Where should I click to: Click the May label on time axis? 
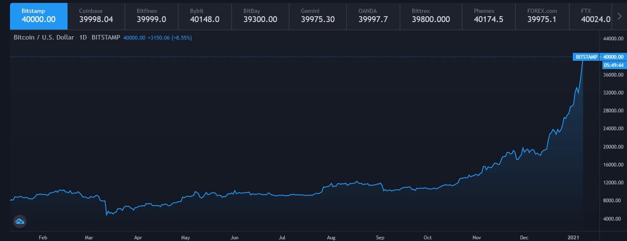[186, 237]
